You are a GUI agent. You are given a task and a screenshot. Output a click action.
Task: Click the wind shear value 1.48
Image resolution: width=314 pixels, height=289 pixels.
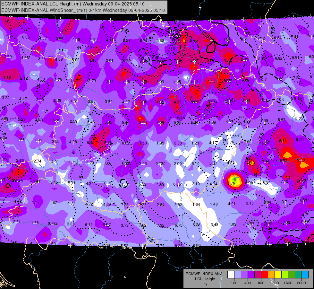[x=214, y=204]
